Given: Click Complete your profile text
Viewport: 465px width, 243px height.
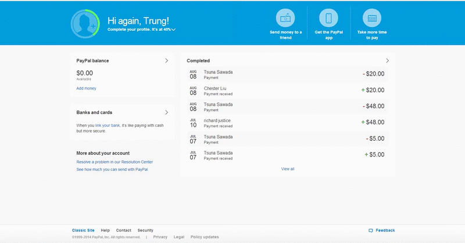Looking at the screenshot, I should click(x=139, y=30).
